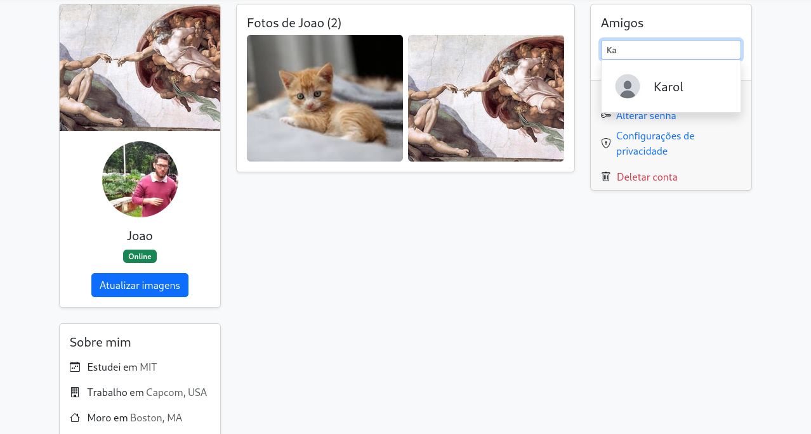Open the Alterar senha link

pos(646,116)
